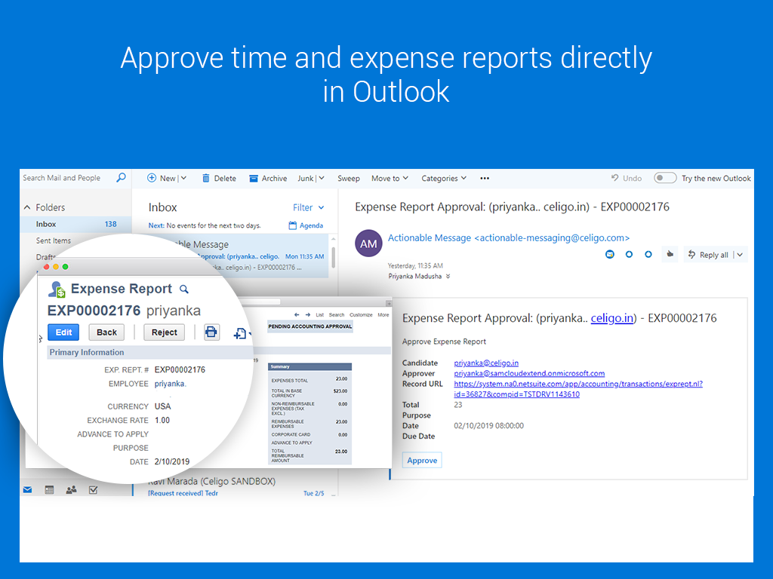Click the Actionable Message sender address

[508, 237]
